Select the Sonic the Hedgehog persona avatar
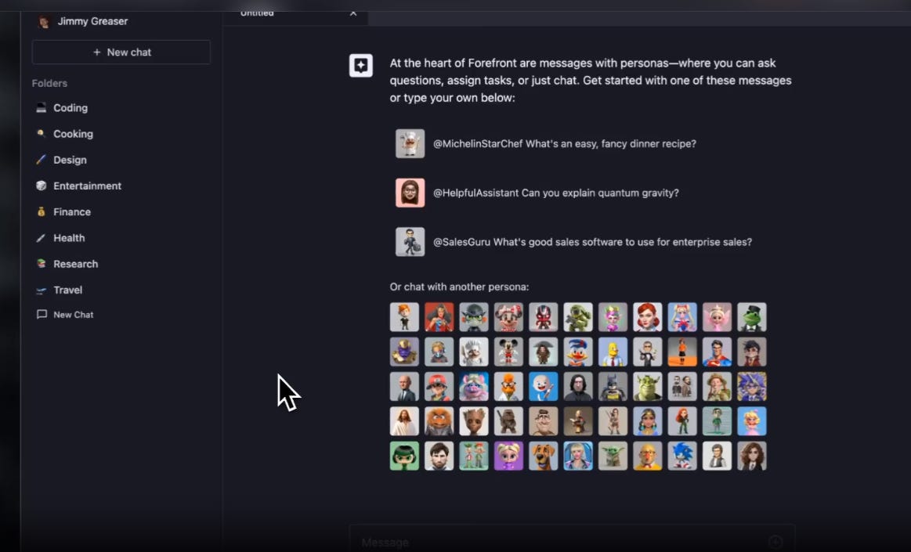 (682, 455)
